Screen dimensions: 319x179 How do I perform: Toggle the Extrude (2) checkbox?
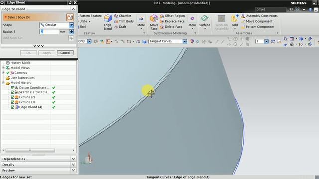[x=12, y=97]
